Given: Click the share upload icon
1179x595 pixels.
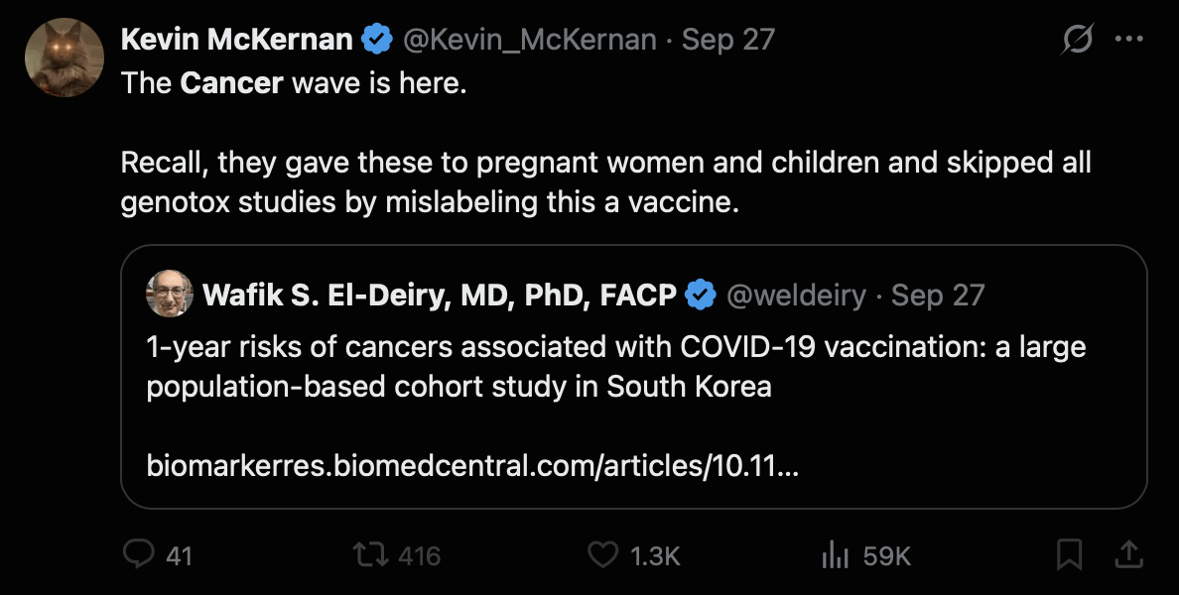Looking at the screenshot, I should click(x=1128, y=554).
